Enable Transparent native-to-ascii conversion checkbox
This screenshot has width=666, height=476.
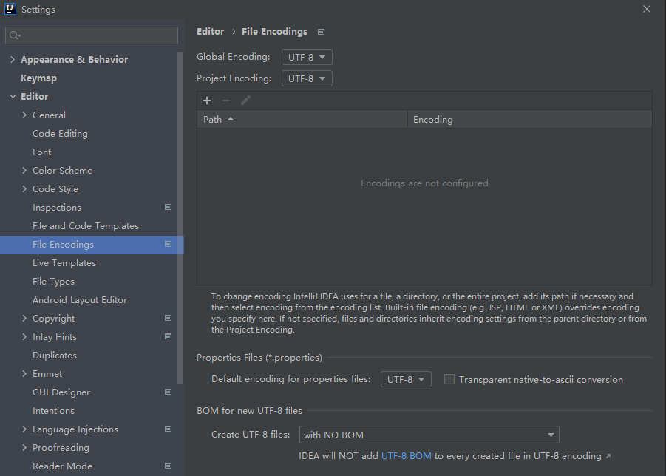pos(449,379)
